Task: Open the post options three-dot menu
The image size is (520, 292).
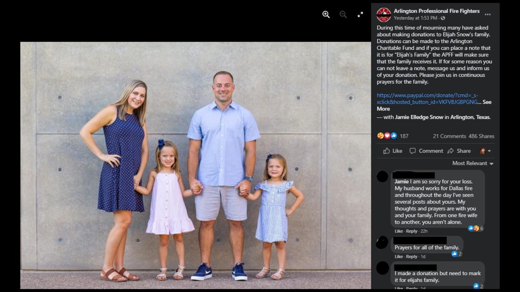Action: [x=488, y=15]
